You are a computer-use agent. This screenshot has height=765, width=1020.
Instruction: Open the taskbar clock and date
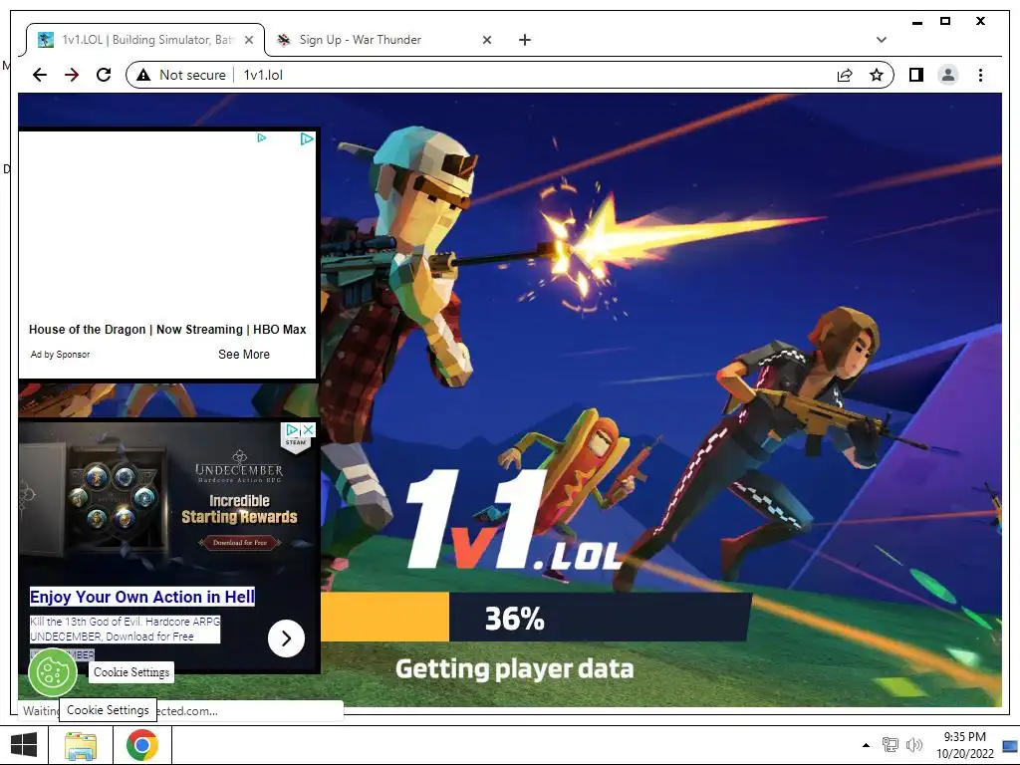[964, 745]
